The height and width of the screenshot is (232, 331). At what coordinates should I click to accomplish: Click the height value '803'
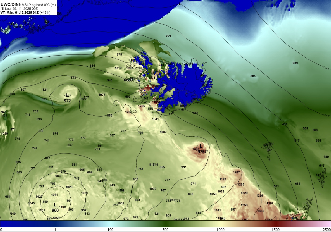pyautogui.click(x=191, y=194)
